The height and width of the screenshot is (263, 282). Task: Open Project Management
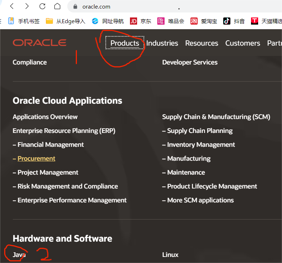48,172
